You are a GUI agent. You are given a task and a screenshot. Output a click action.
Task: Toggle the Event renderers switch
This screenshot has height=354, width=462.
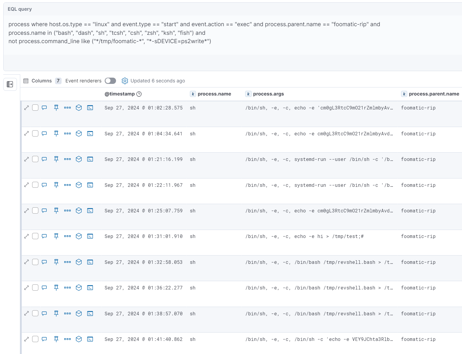(x=110, y=81)
